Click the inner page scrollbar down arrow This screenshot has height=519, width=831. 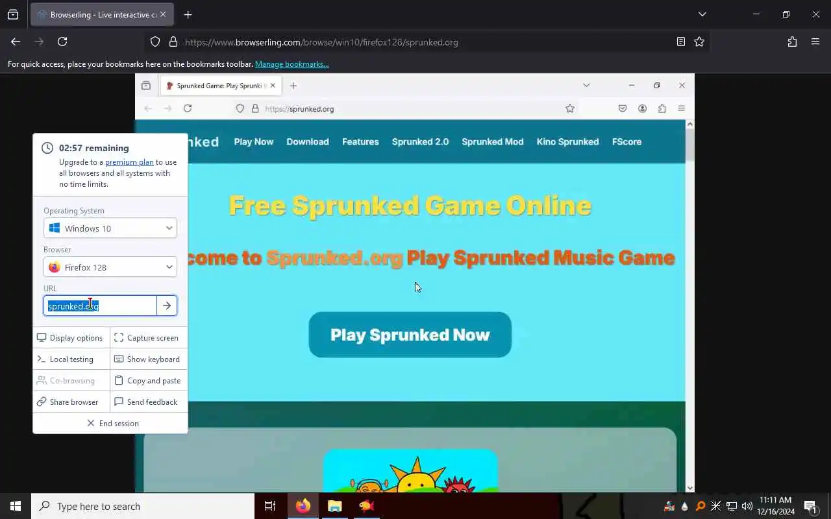[689, 488]
